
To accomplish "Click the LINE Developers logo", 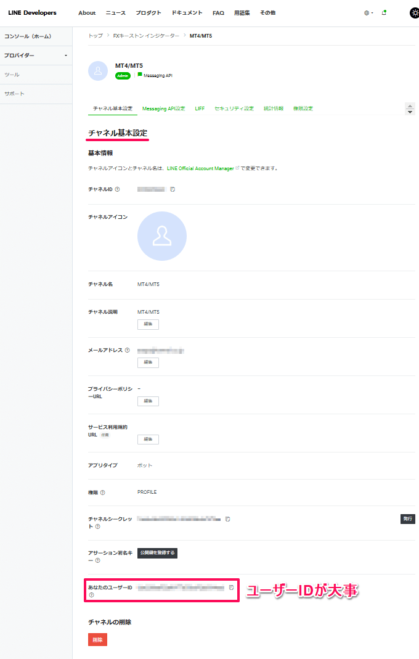I will [x=33, y=12].
